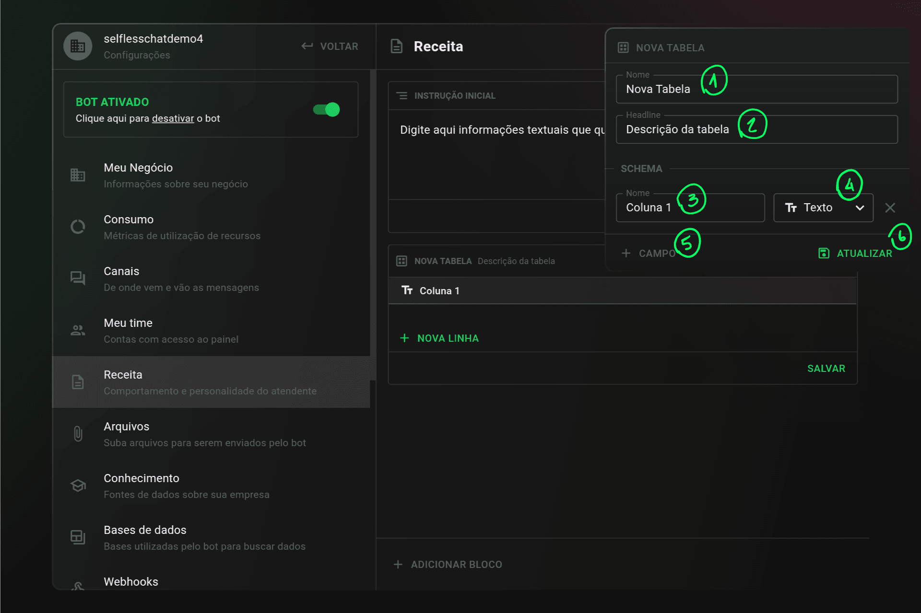Open the Canais section
The image size is (921, 613).
211,278
